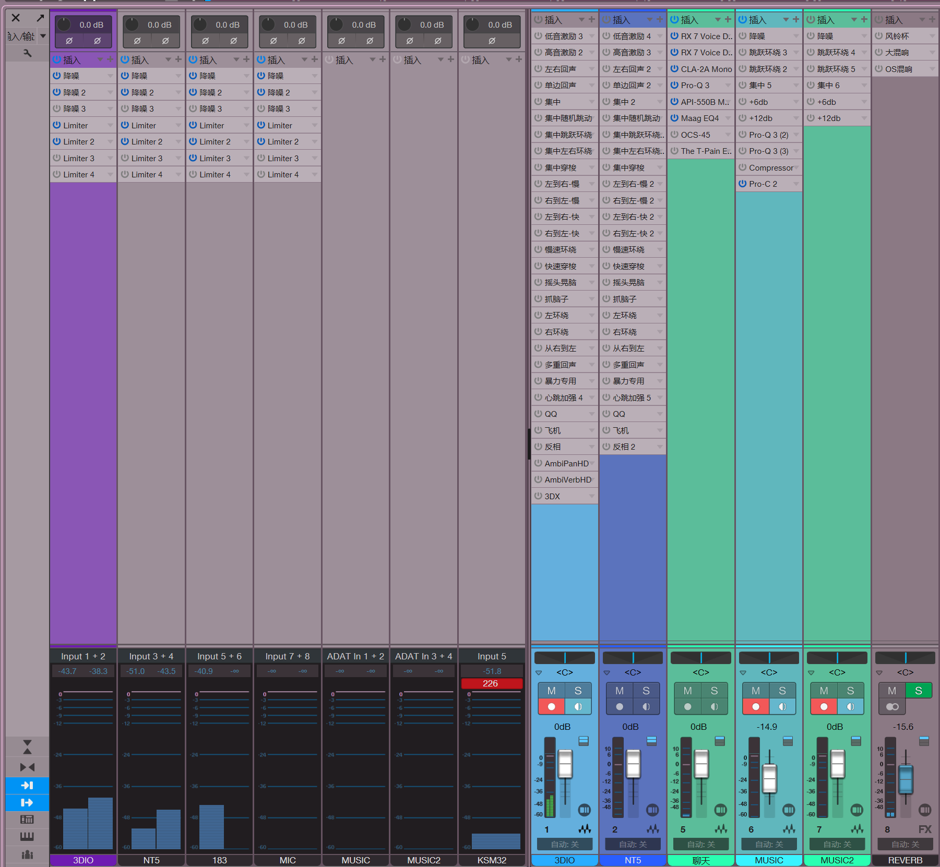The width and height of the screenshot is (940, 867).
Task: Select 3DIO input channel name label
Action: click(x=83, y=860)
